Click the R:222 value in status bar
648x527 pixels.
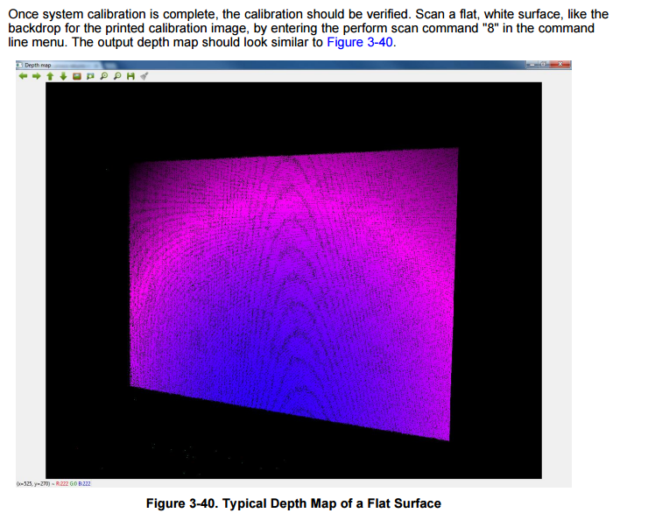click(62, 483)
